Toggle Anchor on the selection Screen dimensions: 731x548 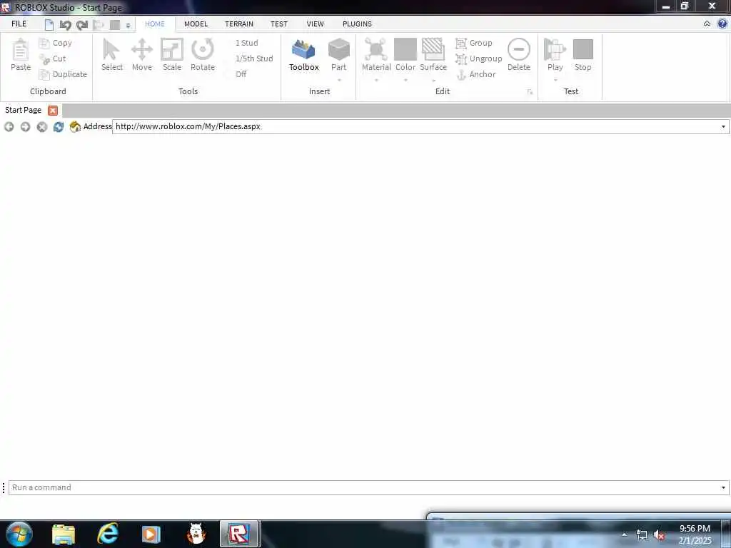(475, 74)
